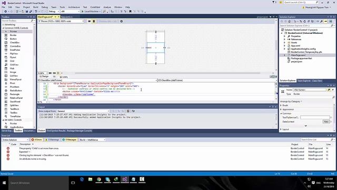The width and height of the screenshot is (337, 190).
Task: Toggle word wrap in Output window
Action: (133, 111)
